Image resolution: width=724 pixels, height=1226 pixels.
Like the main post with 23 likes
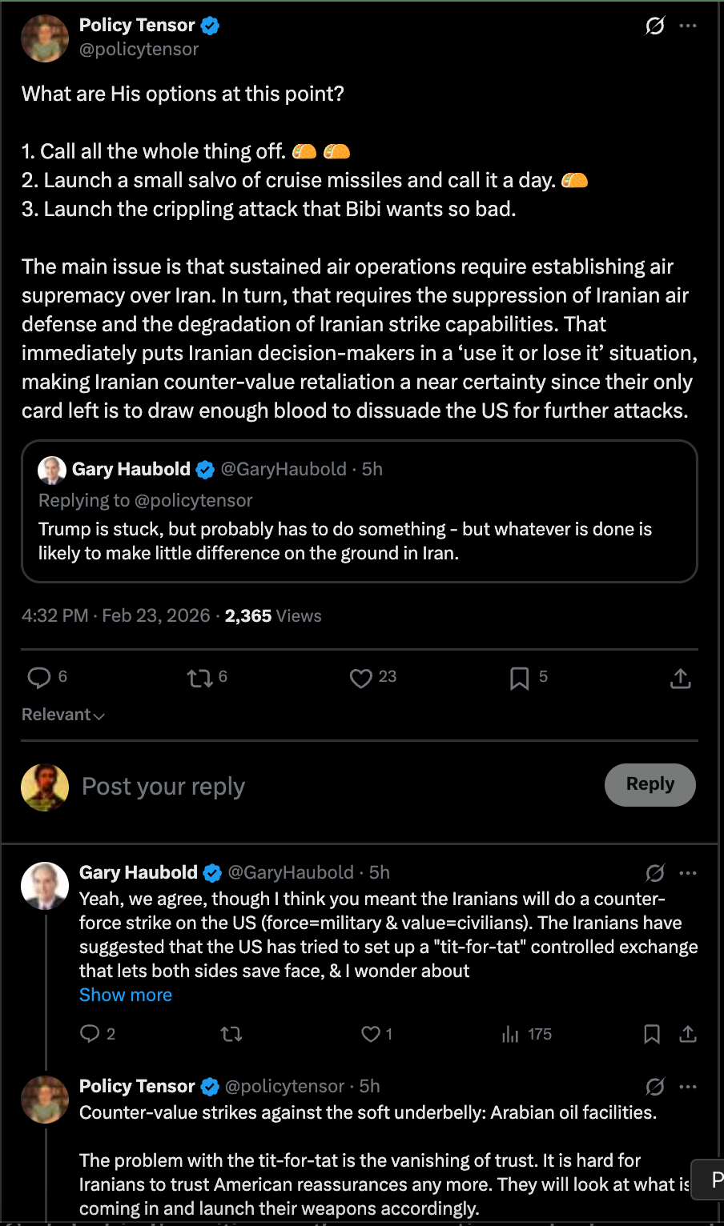coord(361,679)
